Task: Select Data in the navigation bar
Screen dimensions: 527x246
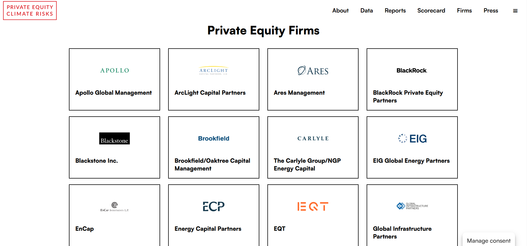Action: point(367,11)
